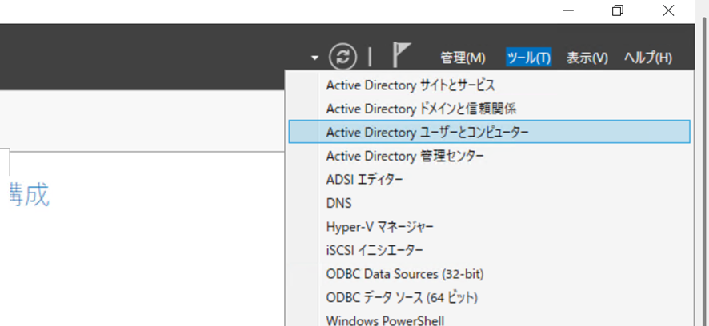
Task: Open the 表示(V) menu
Action: point(587,58)
